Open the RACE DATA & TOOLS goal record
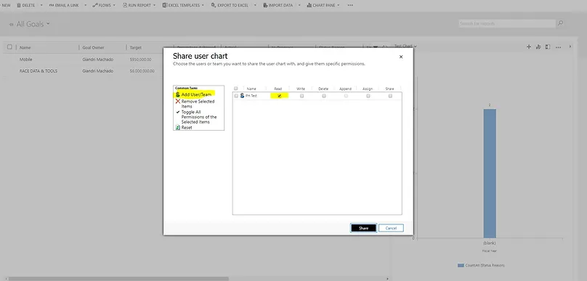587x281 pixels. tap(39, 70)
